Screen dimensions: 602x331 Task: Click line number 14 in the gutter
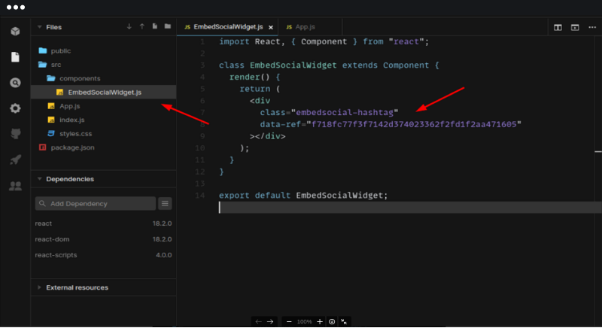[x=200, y=196]
